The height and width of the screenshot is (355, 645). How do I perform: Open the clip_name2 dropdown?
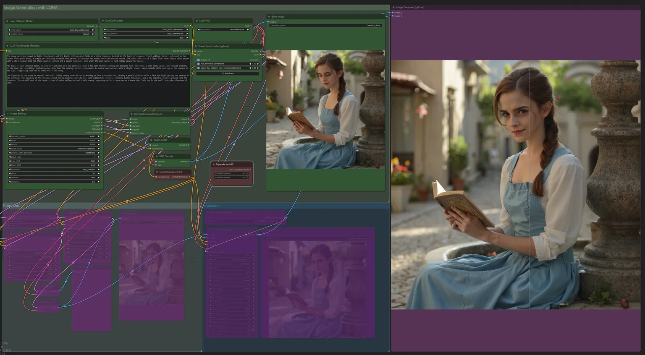pos(146,34)
